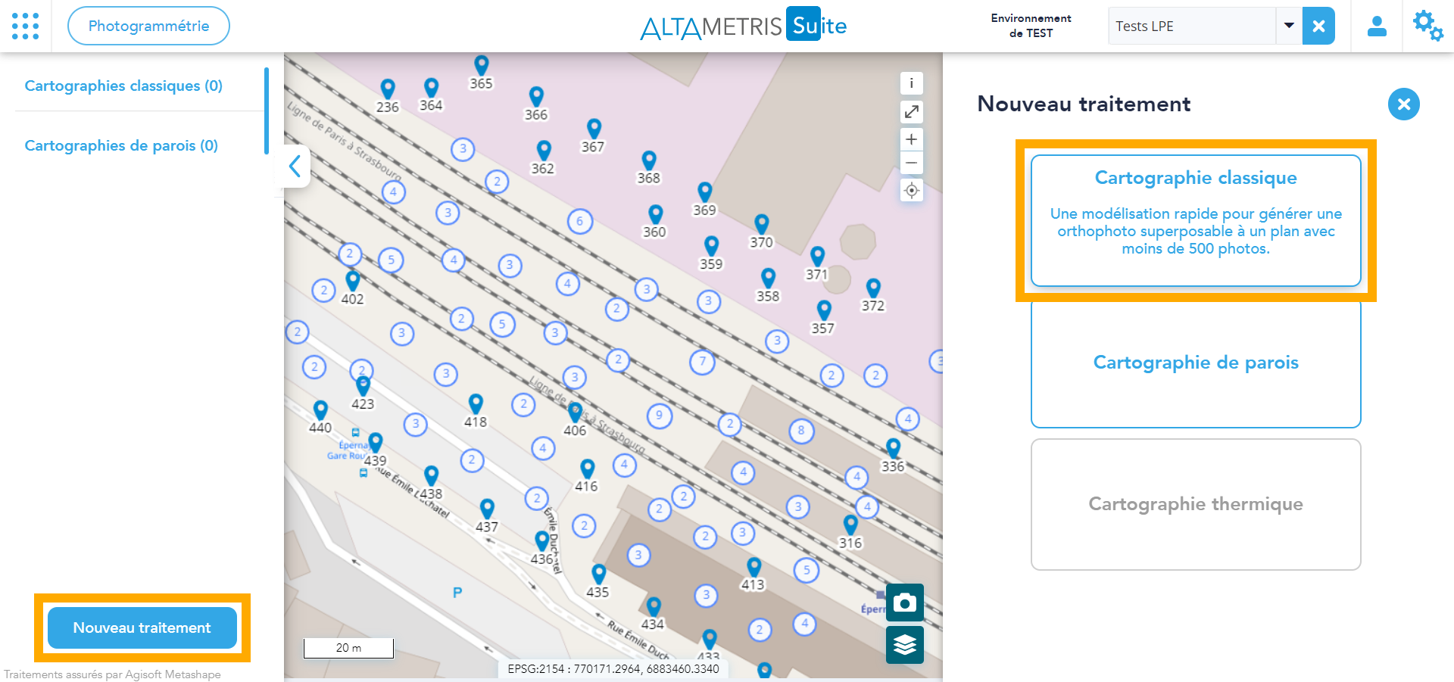Viewport: 1454px width, 682px height.
Task: Open the apps grid menu
Action: [26, 26]
